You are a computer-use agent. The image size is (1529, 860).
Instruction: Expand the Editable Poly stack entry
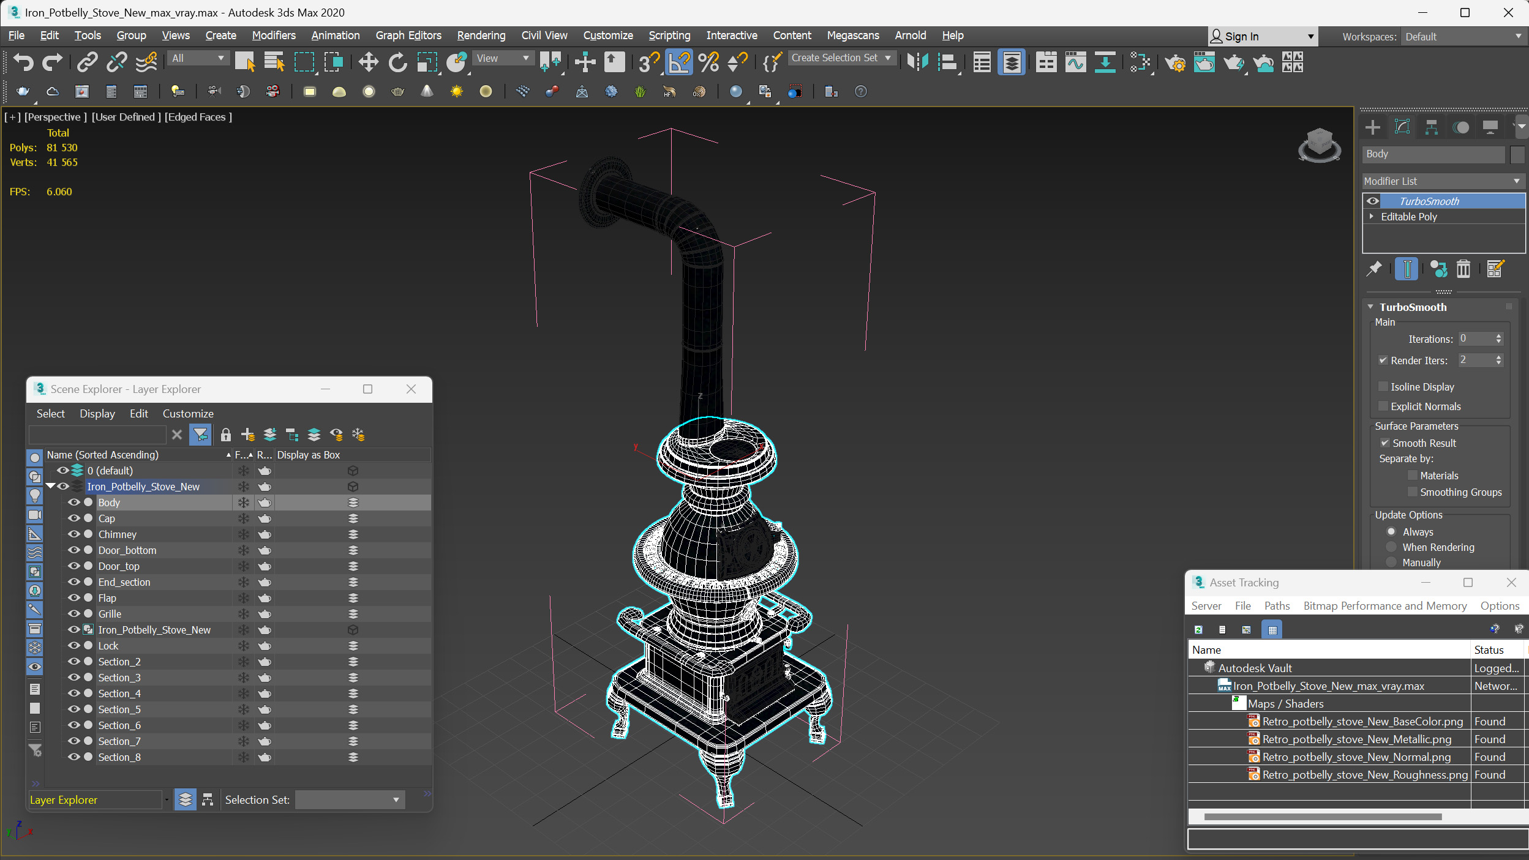[x=1371, y=217]
